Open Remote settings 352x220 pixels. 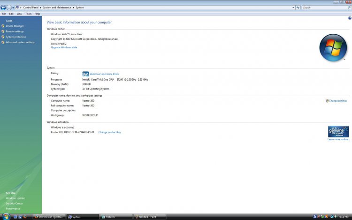click(15, 31)
